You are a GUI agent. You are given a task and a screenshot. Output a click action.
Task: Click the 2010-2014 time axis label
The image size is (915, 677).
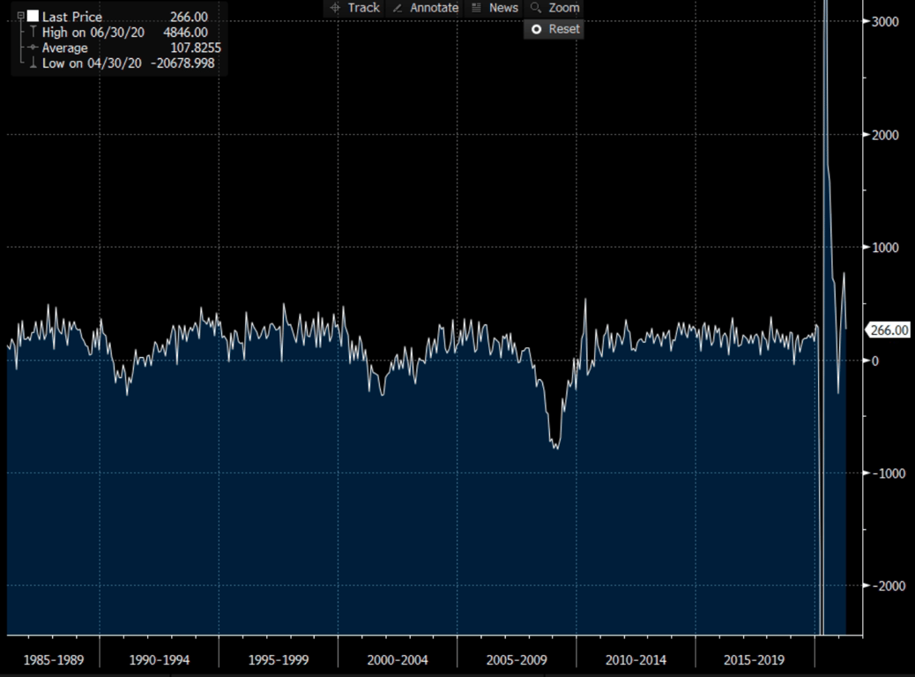pyautogui.click(x=636, y=660)
